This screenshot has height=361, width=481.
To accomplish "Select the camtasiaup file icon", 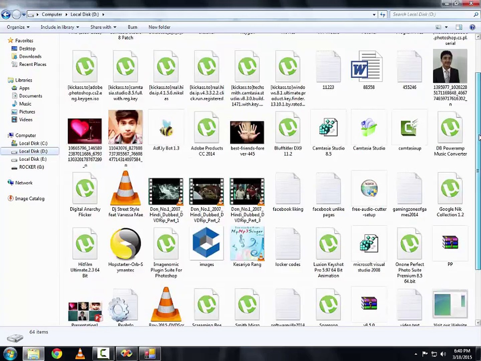I will [x=410, y=127].
